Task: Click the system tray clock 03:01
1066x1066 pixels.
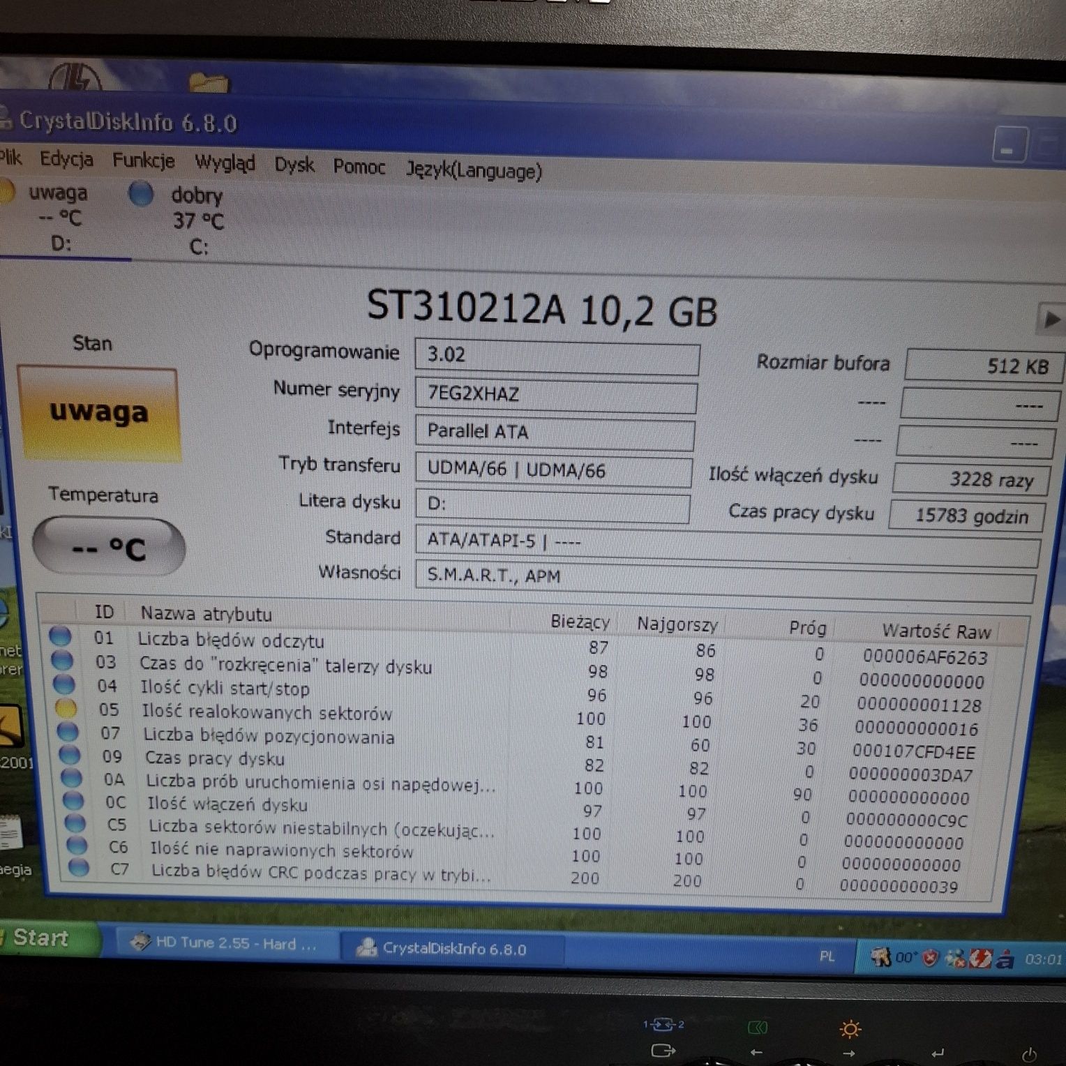Action: click(1043, 959)
